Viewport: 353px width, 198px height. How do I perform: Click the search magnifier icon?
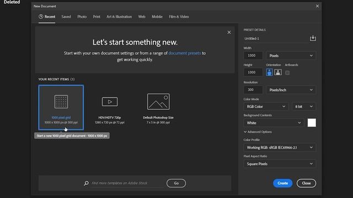click(86, 183)
